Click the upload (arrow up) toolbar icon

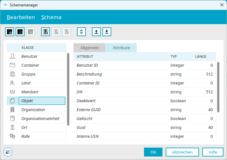click(96, 31)
